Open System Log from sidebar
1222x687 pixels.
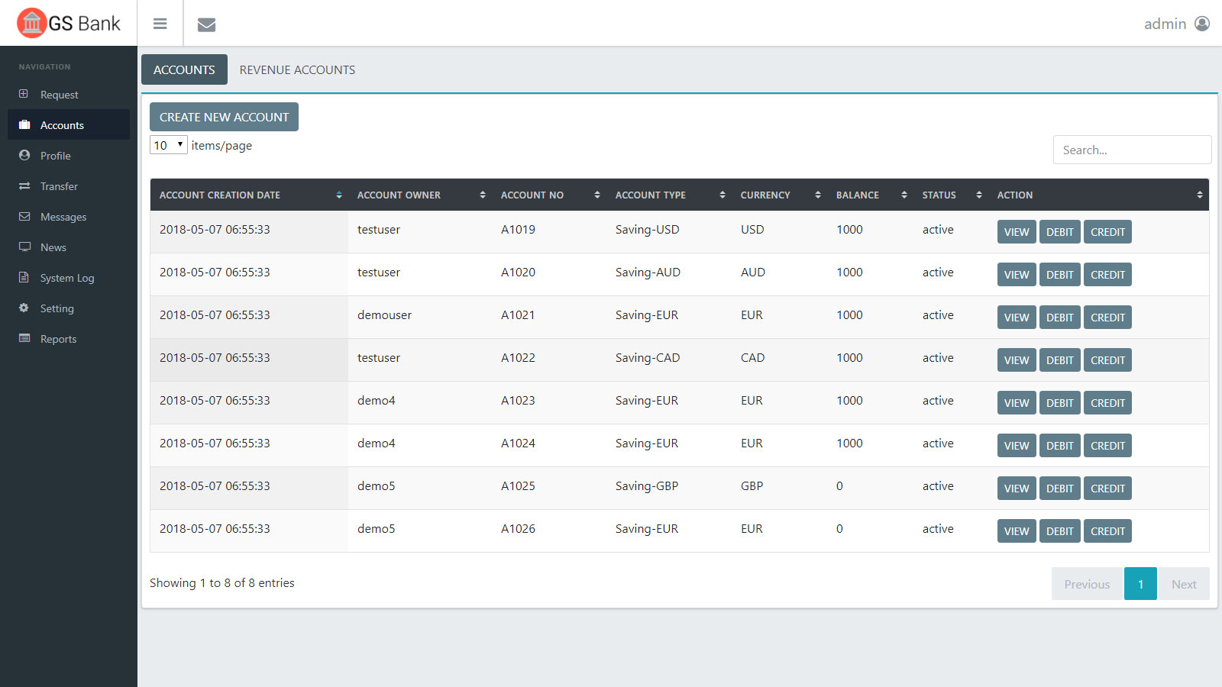click(67, 278)
